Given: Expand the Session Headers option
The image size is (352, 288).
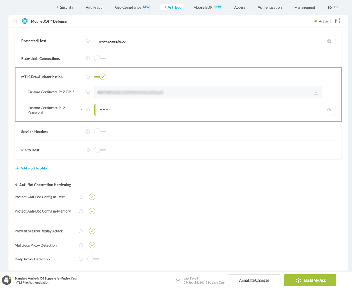Looking at the screenshot, I should 100,132.
